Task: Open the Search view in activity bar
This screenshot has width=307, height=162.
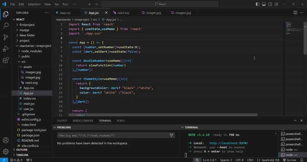Action: pyautogui.click(x=6, y=25)
